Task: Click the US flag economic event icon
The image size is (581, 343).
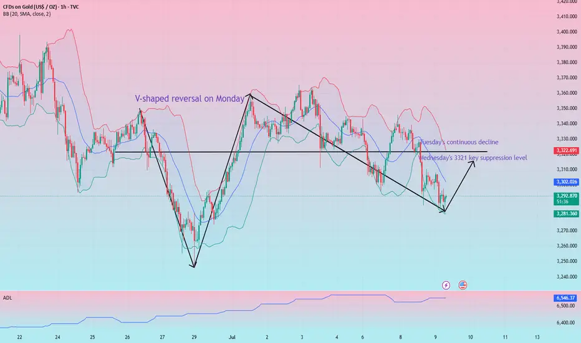Action: point(463,285)
